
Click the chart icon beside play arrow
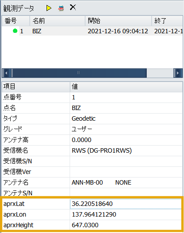pos(61,8)
